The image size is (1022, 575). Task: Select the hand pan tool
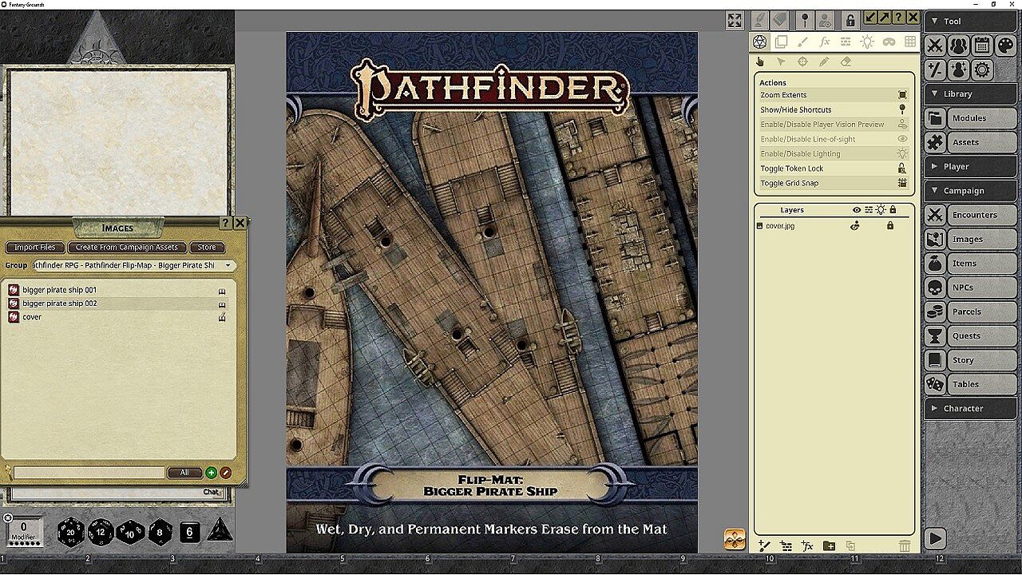pos(760,61)
